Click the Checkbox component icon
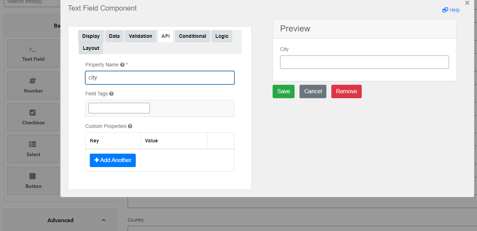Image resolution: width=477 pixels, height=231 pixels. tap(33, 113)
